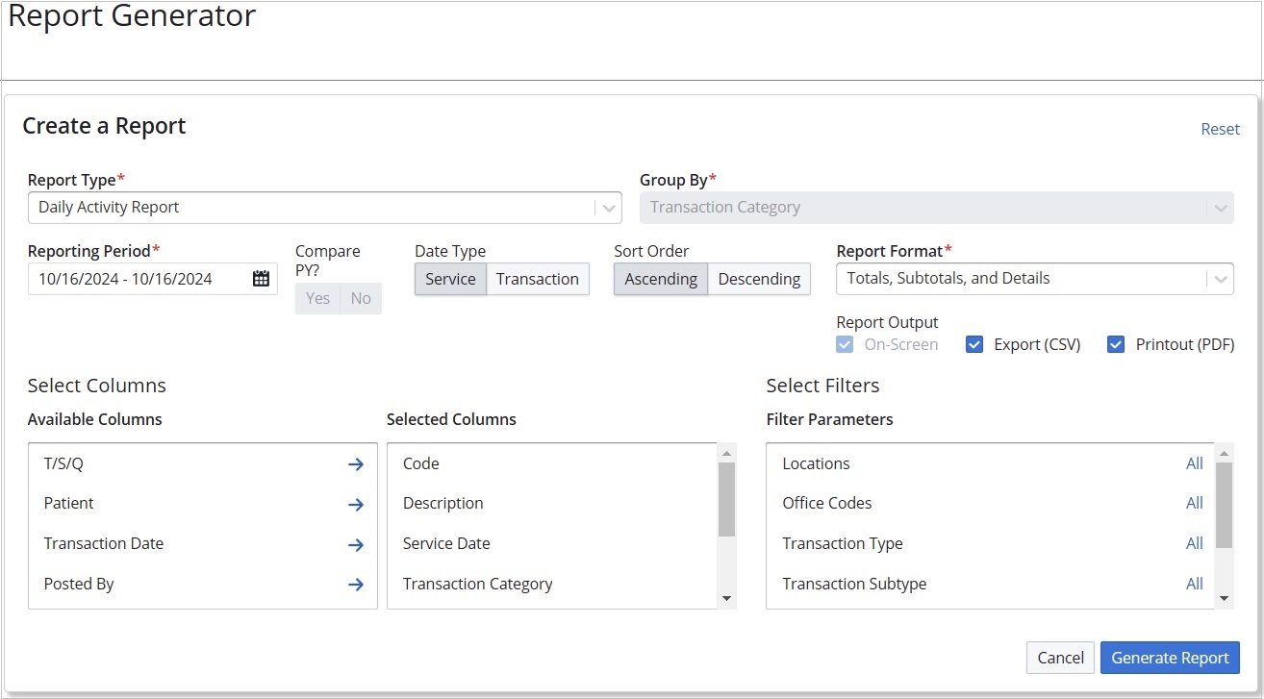Add Transaction Date column with its arrow
The height and width of the screenshot is (699, 1264).
click(x=356, y=545)
